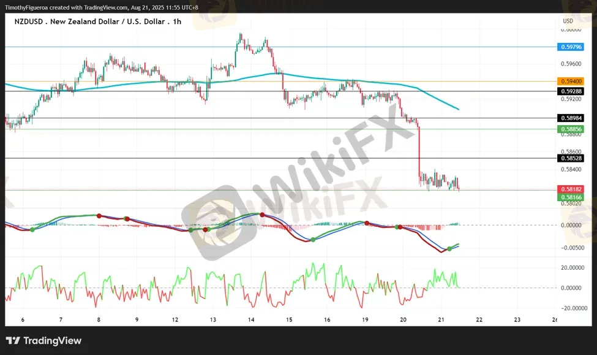Click the black 0.58984 price level label
597x355 pixels.
click(x=571, y=118)
